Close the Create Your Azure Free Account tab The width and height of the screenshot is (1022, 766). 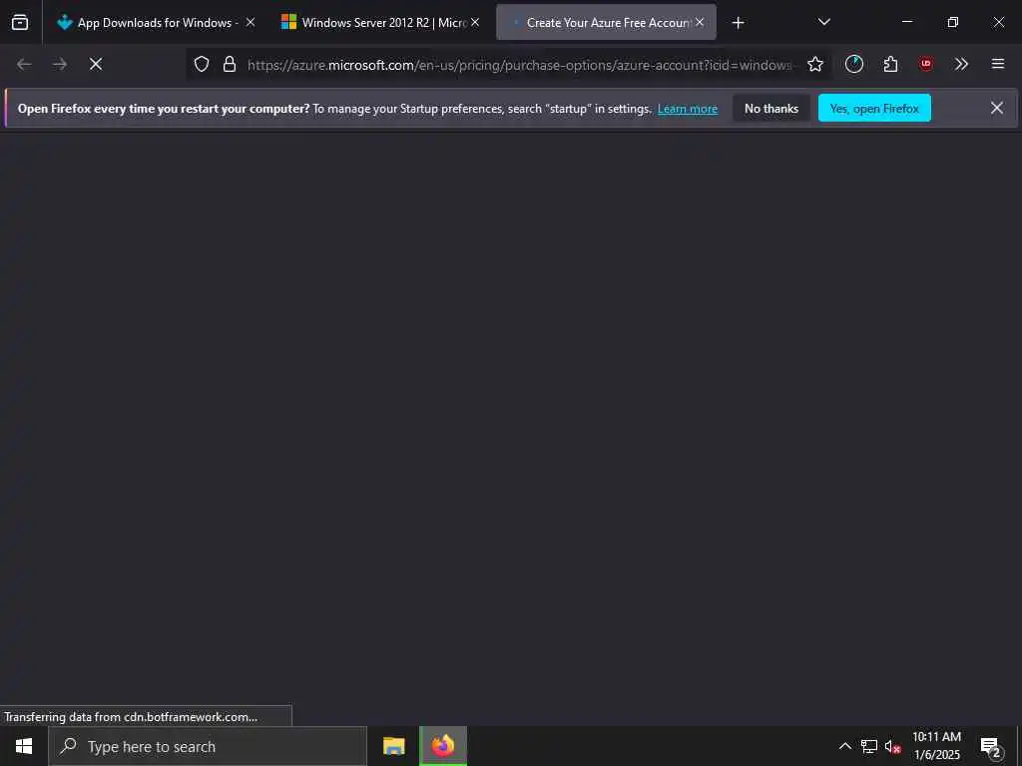700,22
